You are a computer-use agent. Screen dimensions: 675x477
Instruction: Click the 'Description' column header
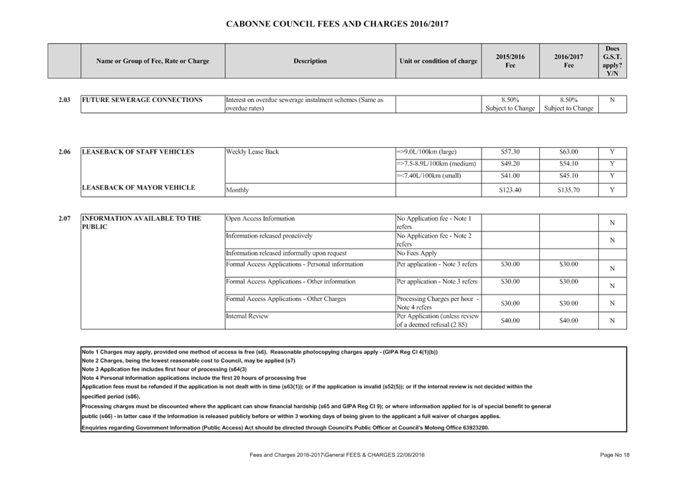point(310,61)
